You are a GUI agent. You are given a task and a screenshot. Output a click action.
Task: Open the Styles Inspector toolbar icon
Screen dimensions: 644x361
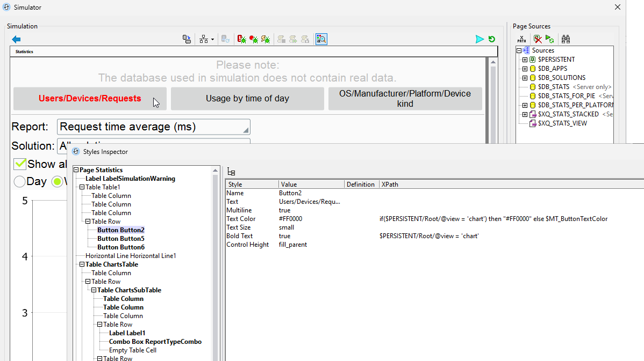[321, 39]
